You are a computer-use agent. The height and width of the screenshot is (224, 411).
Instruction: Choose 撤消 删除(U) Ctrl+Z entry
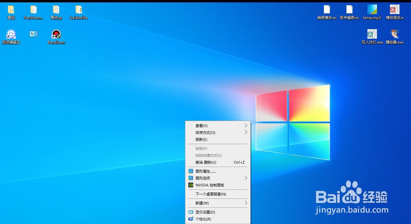click(218, 162)
